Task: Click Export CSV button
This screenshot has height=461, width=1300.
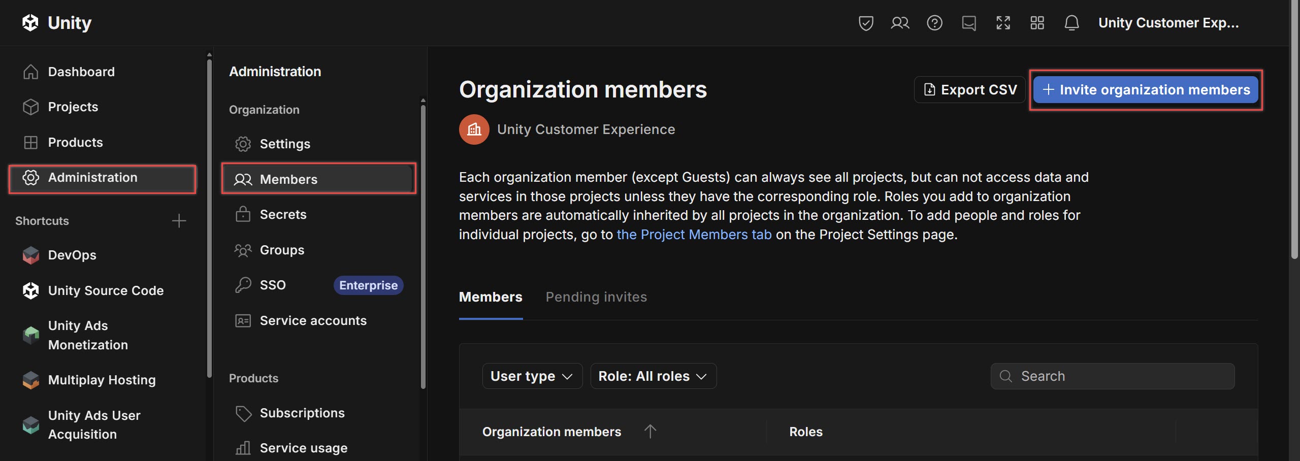Action: [970, 90]
